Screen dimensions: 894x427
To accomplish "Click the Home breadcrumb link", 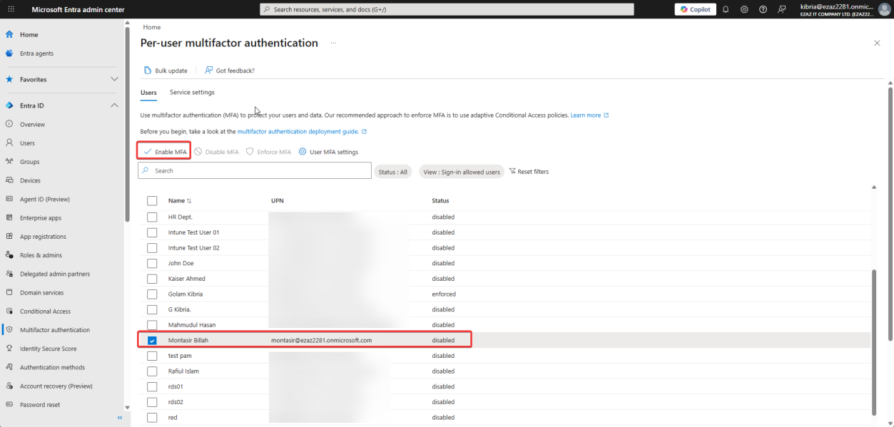I will pos(151,27).
